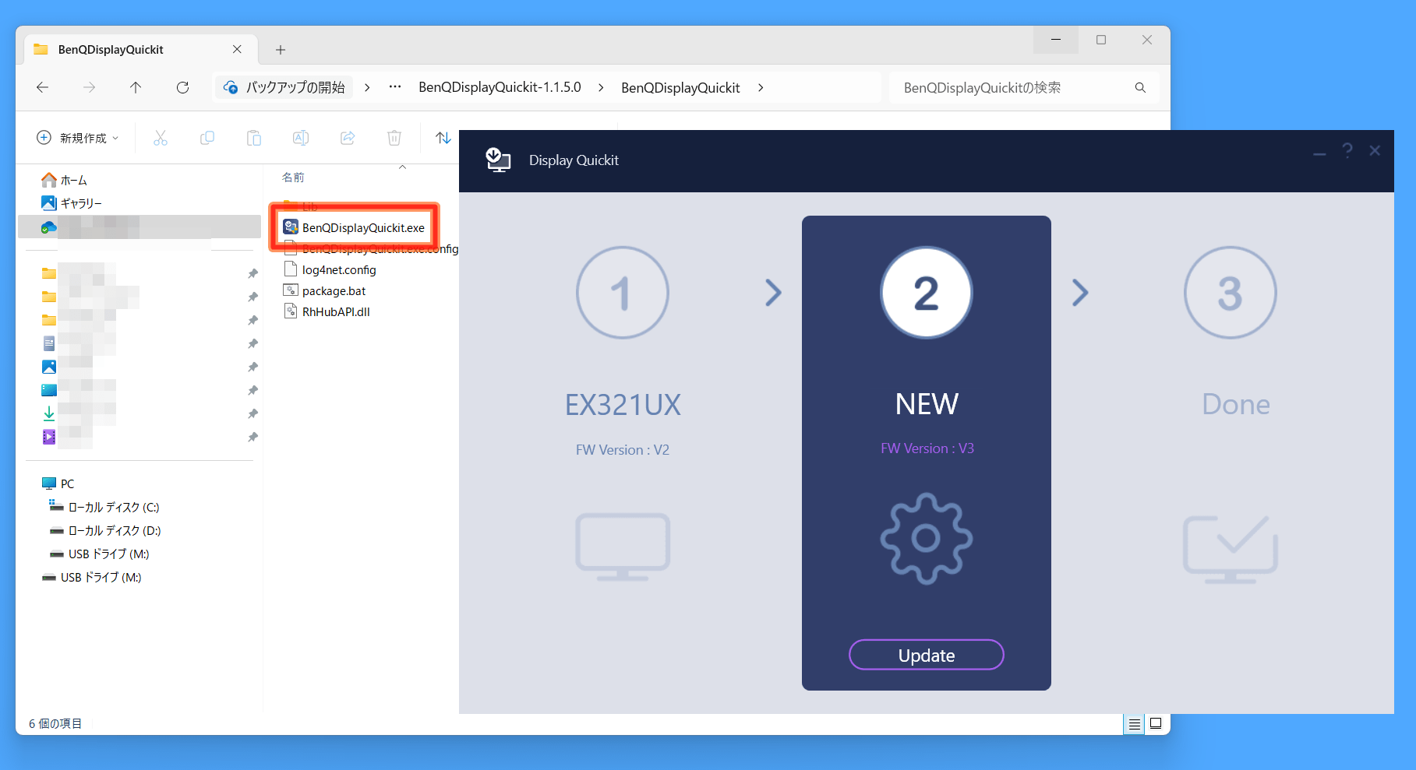This screenshot has width=1416, height=770.
Task: Click the EX321UX label in Display Quickit
Action: (x=623, y=405)
